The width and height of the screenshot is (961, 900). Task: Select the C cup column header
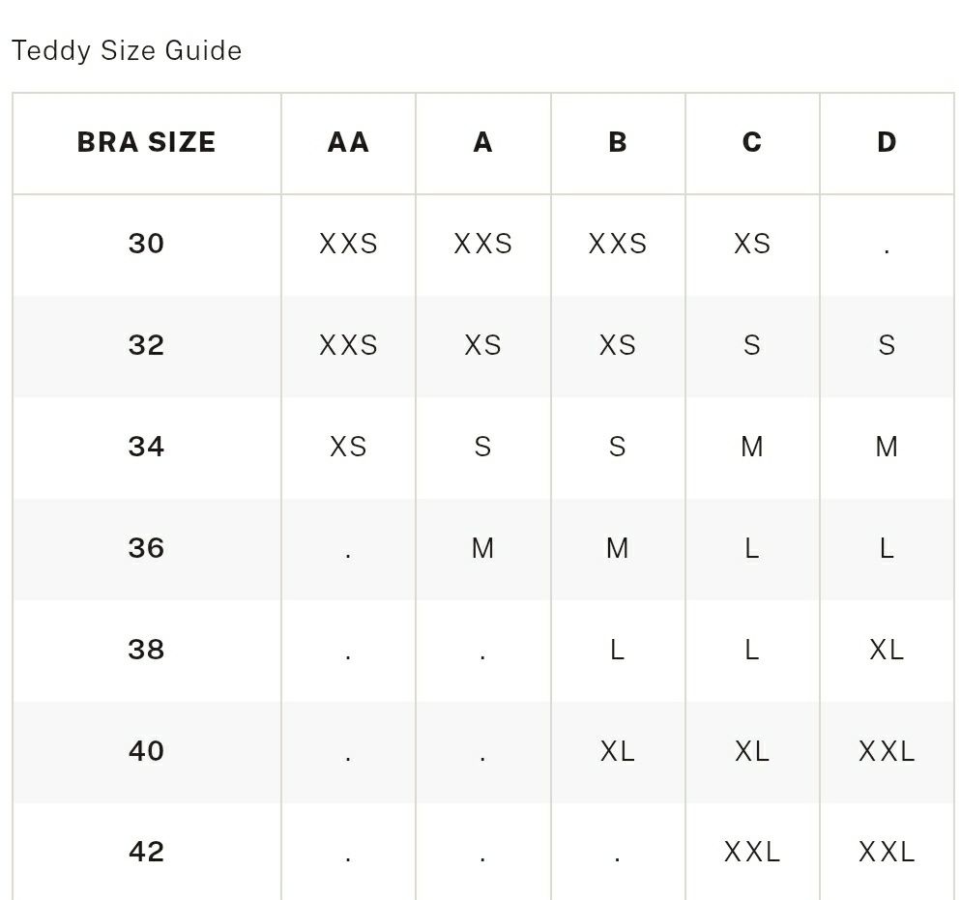click(x=752, y=143)
